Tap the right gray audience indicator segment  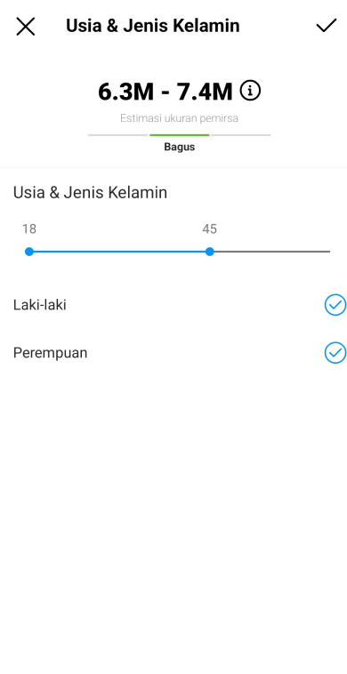click(x=241, y=135)
